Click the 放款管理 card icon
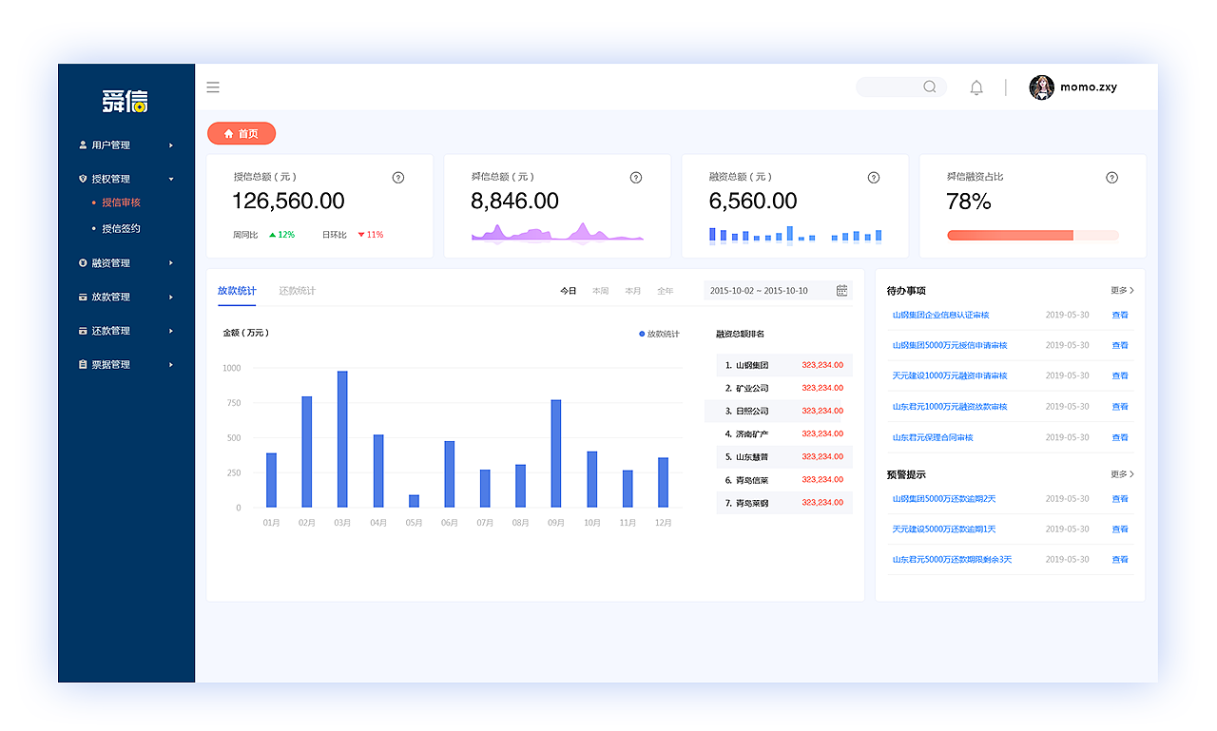The width and height of the screenshot is (1217, 731). pos(83,298)
